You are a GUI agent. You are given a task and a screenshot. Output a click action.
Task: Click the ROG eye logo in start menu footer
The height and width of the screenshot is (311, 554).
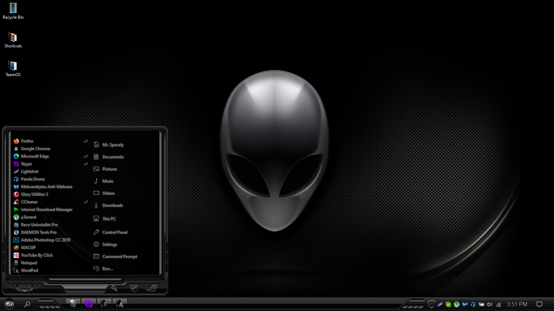pos(151,288)
